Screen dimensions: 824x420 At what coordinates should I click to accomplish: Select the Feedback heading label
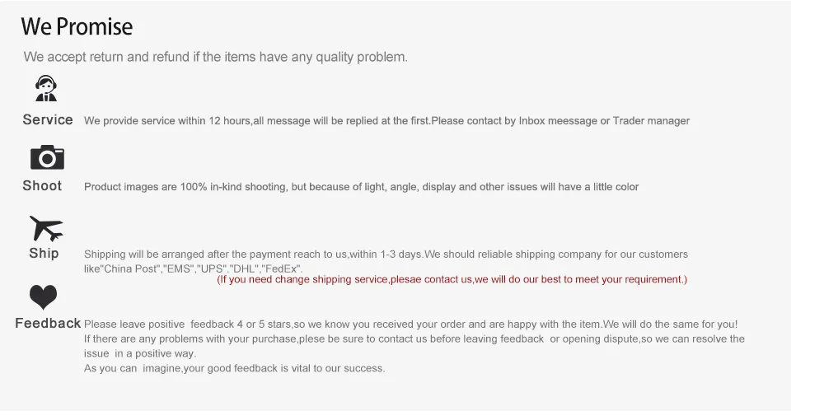point(48,323)
